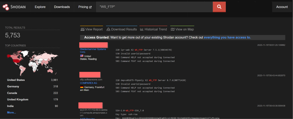Click the TOP COUNTRIES heading
Screen dimensions: 293x119
[15, 45]
